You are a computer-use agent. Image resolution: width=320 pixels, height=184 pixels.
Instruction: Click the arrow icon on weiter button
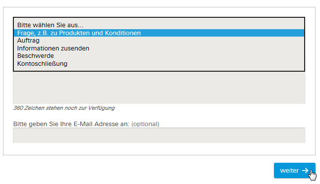tap(305, 170)
